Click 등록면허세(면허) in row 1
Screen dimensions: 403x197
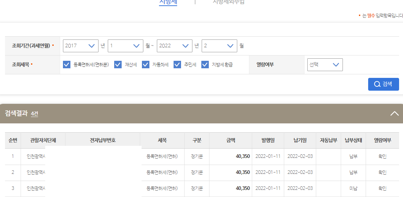[162, 156]
